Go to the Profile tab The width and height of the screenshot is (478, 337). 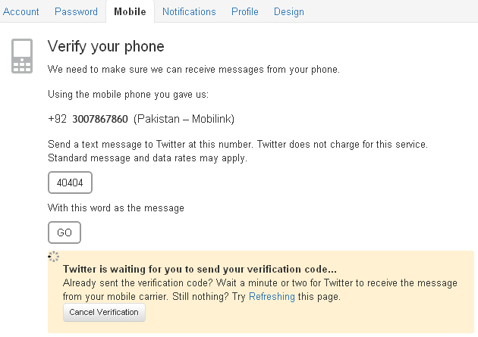245,11
